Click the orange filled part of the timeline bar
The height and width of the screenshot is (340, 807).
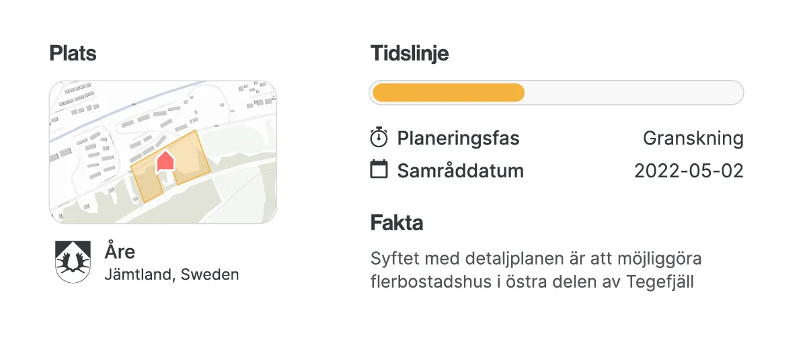click(448, 93)
